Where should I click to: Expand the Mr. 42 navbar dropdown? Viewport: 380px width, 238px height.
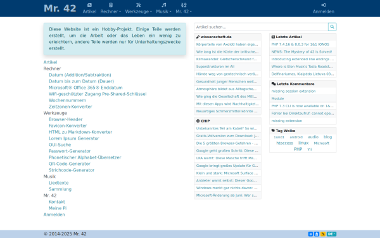coord(184,8)
